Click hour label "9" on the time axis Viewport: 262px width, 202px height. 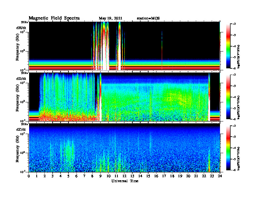(101, 176)
